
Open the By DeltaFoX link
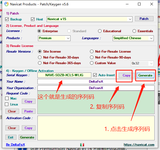(x=15, y=145)
